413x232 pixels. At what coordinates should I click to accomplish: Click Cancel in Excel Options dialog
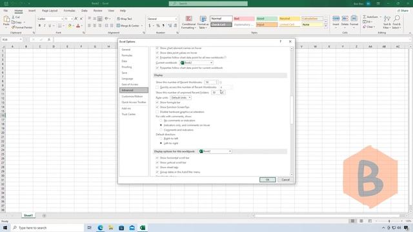tap(285, 180)
